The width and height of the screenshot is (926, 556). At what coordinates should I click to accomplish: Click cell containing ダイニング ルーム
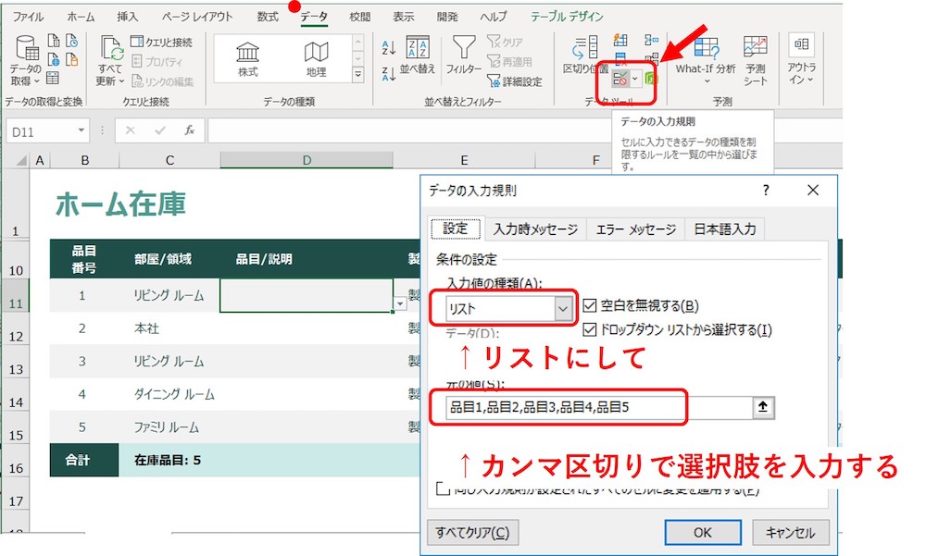pos(169,394)
